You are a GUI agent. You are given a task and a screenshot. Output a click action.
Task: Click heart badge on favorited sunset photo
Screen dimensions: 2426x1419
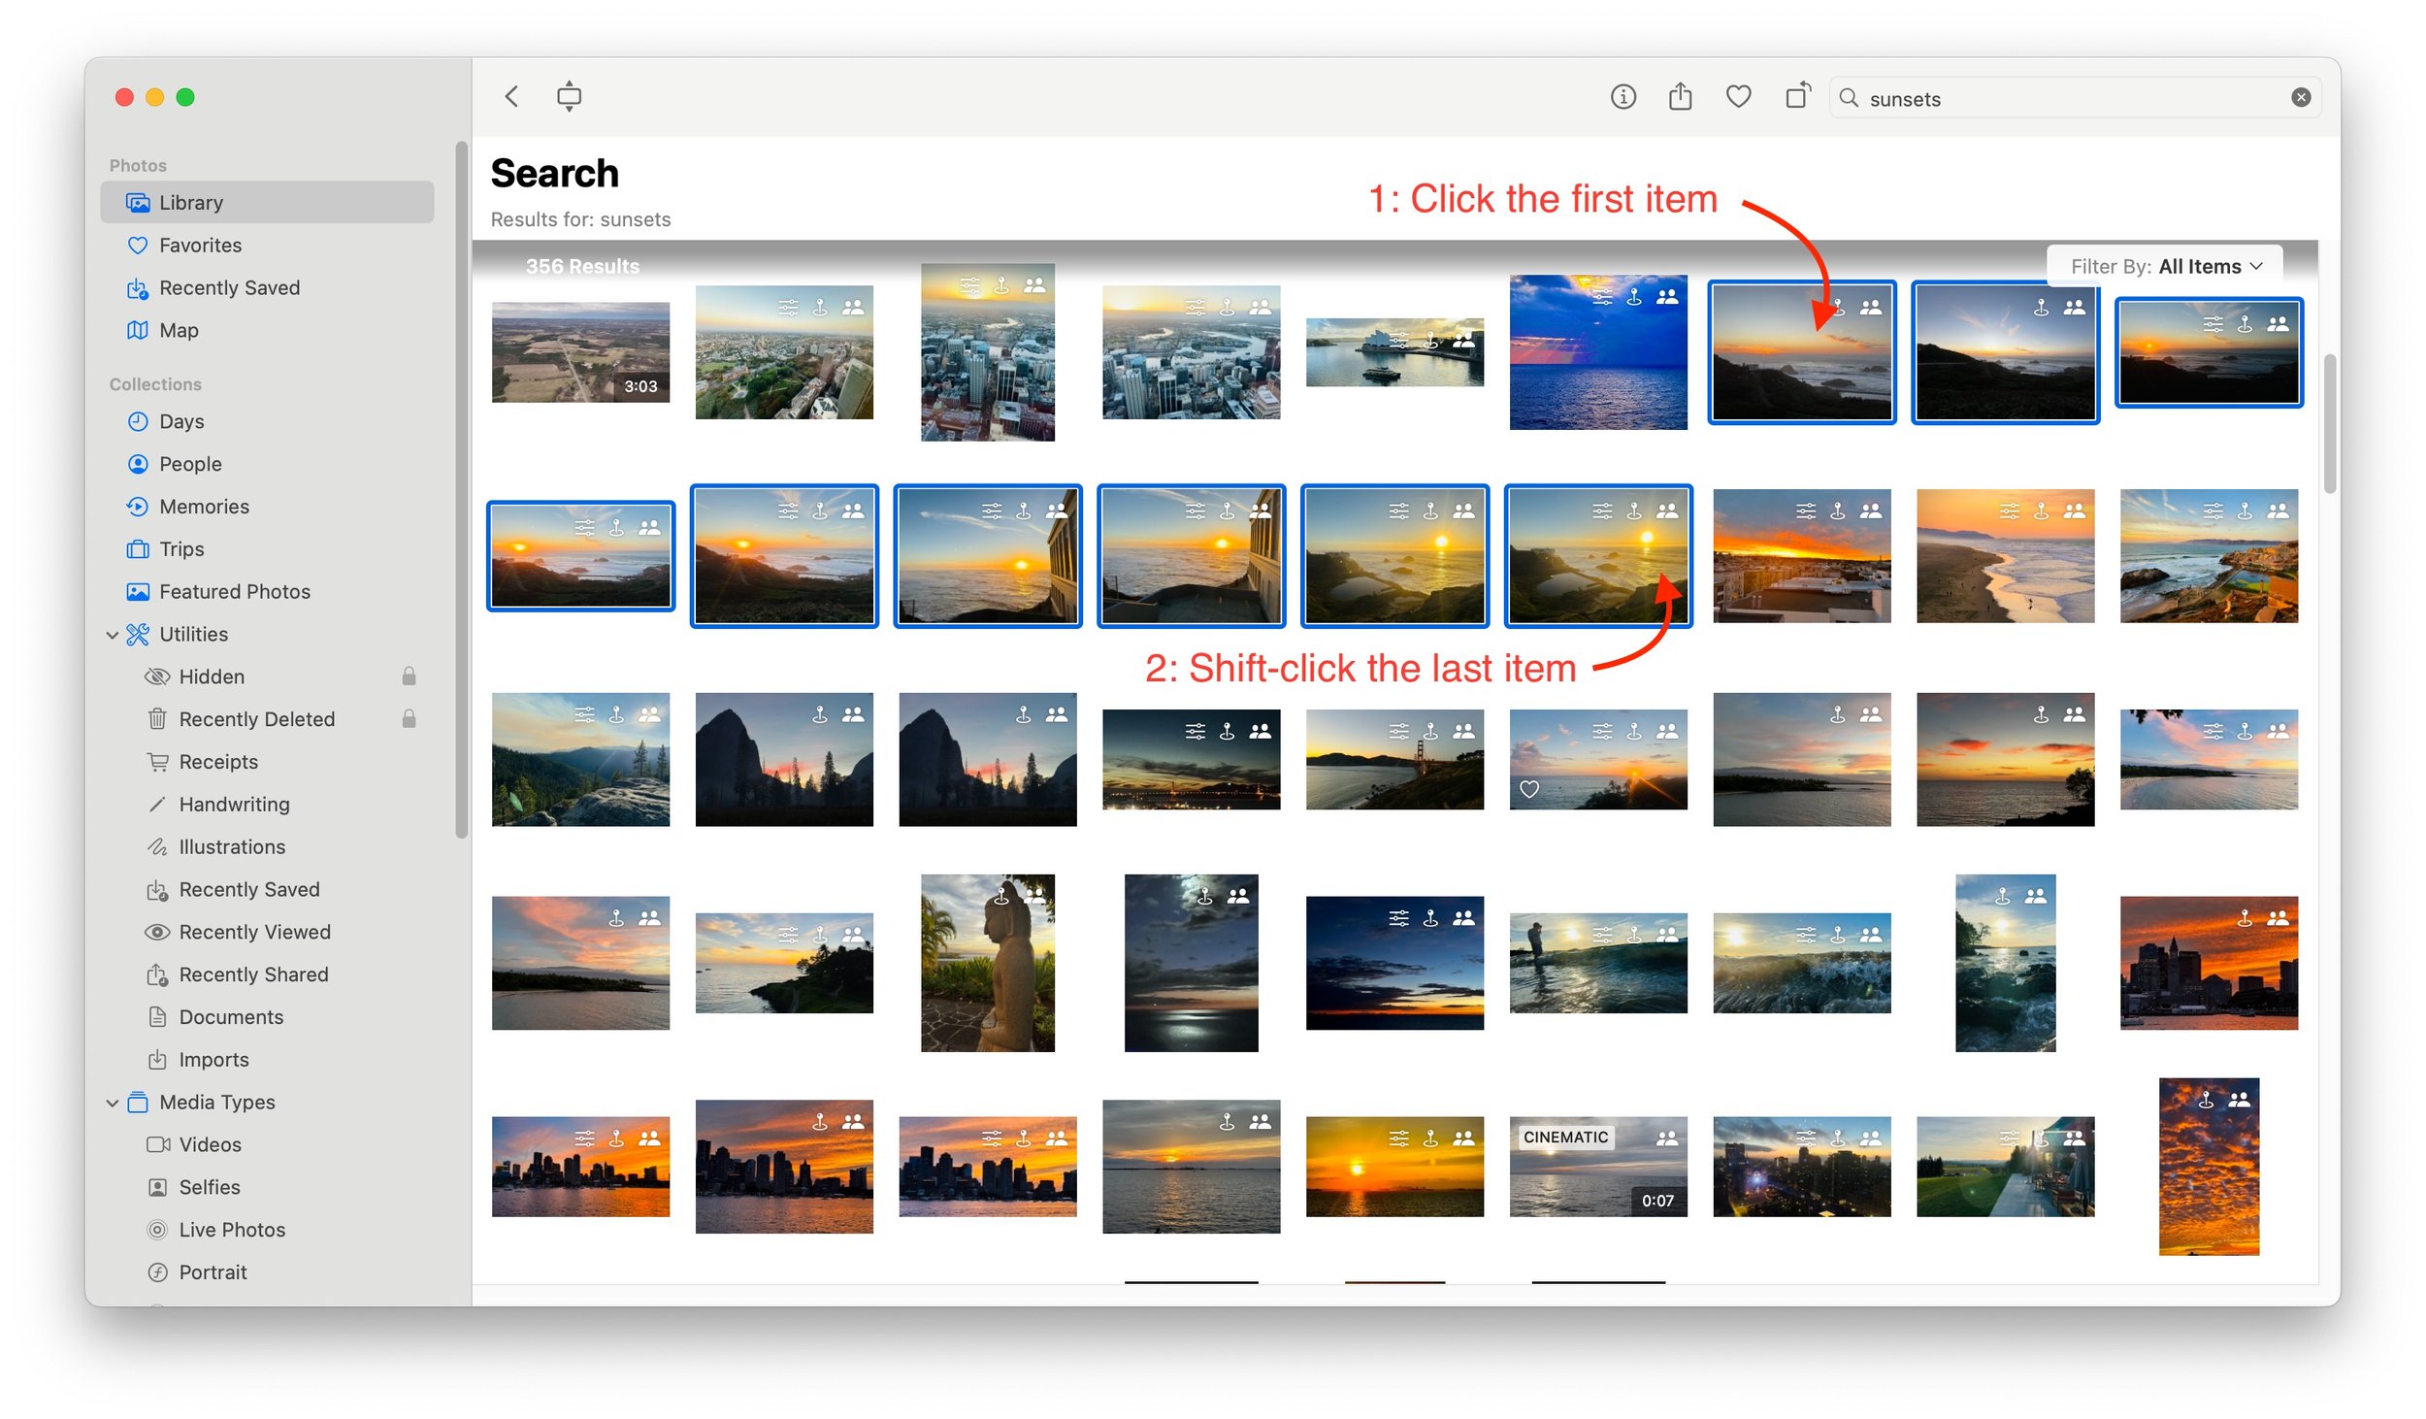tap(1529, 789)
